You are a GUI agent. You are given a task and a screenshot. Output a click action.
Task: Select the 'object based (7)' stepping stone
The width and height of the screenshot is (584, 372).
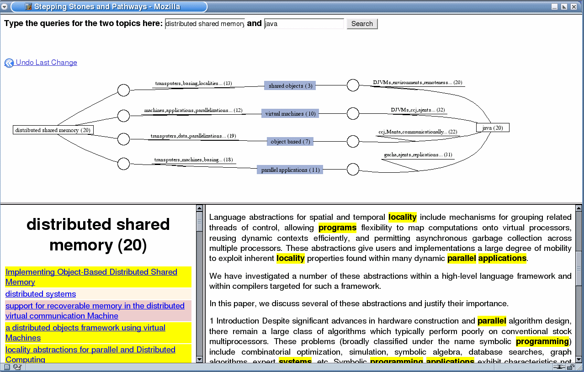pos(290,142)
